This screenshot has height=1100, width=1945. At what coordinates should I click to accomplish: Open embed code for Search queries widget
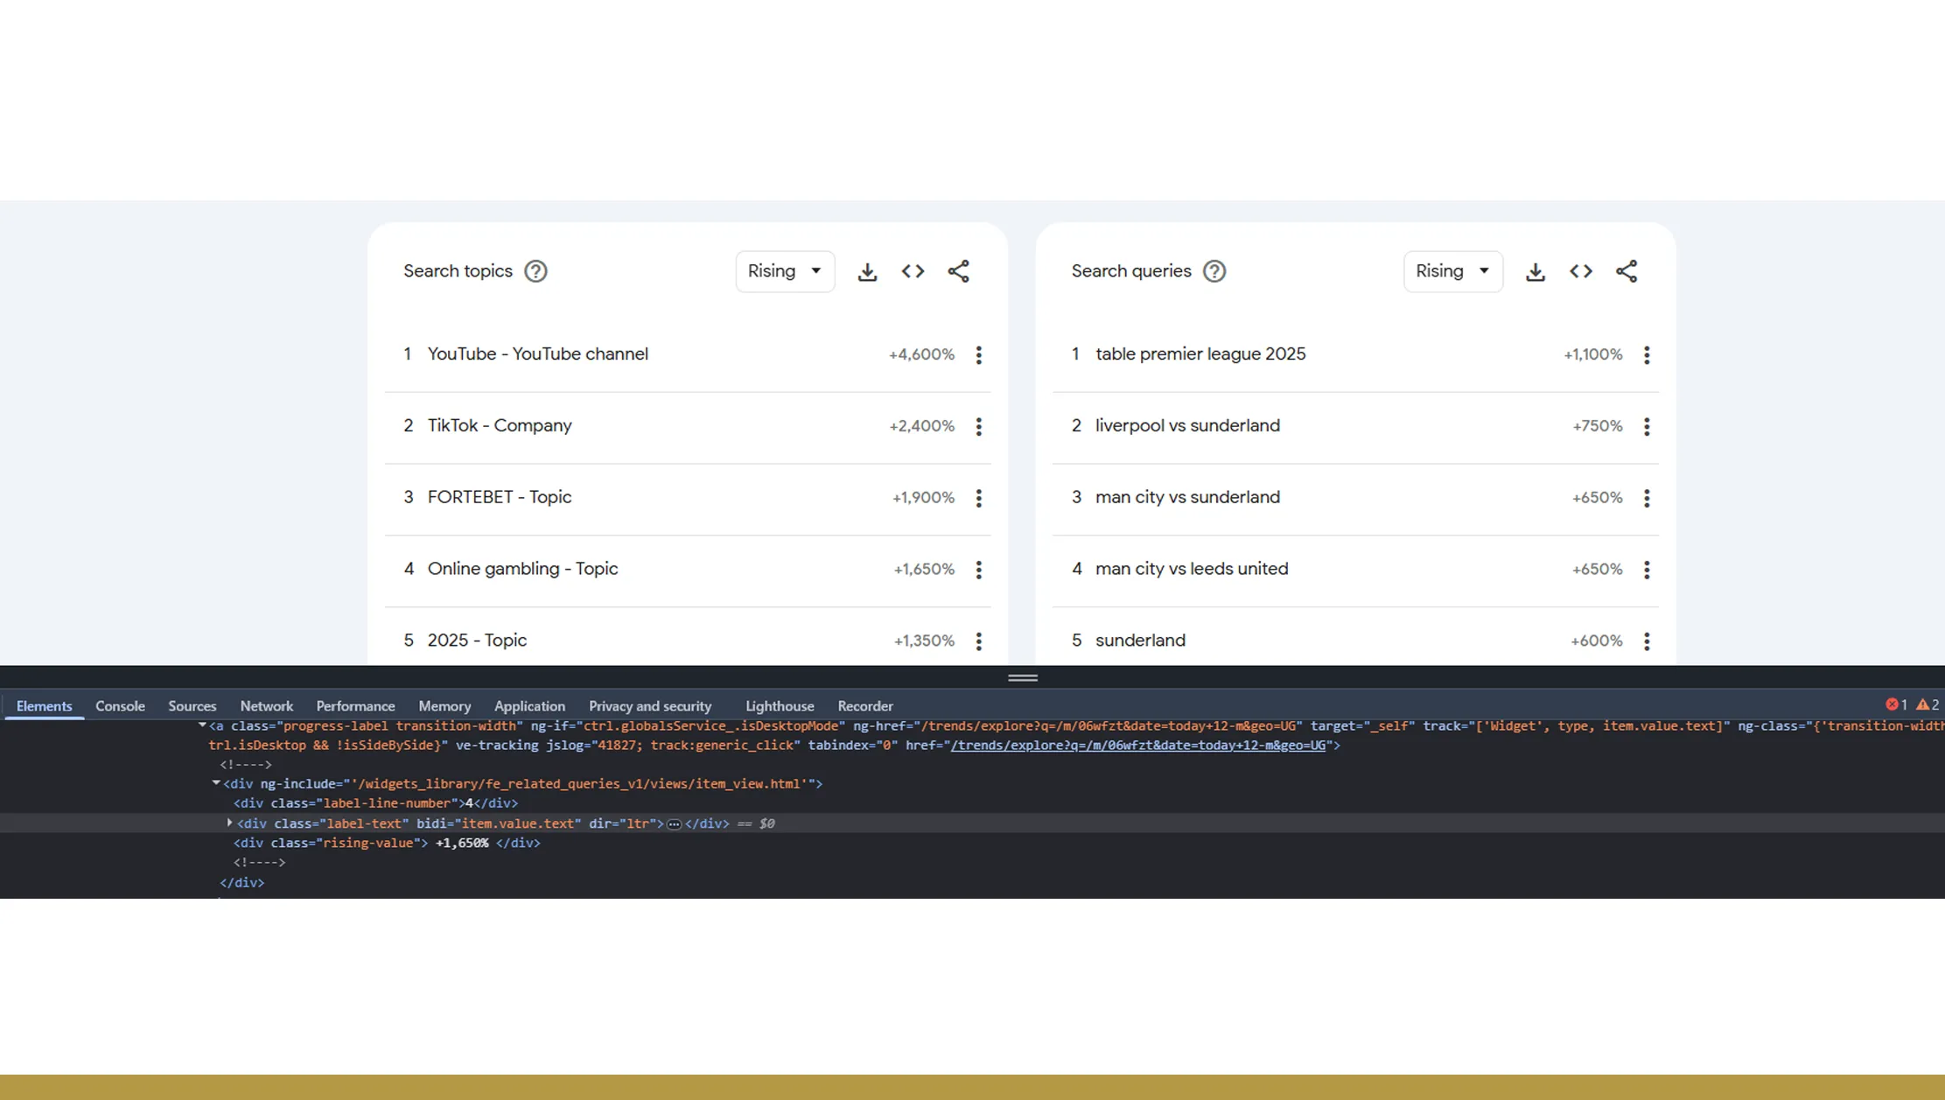click(x=1580, y=271)
